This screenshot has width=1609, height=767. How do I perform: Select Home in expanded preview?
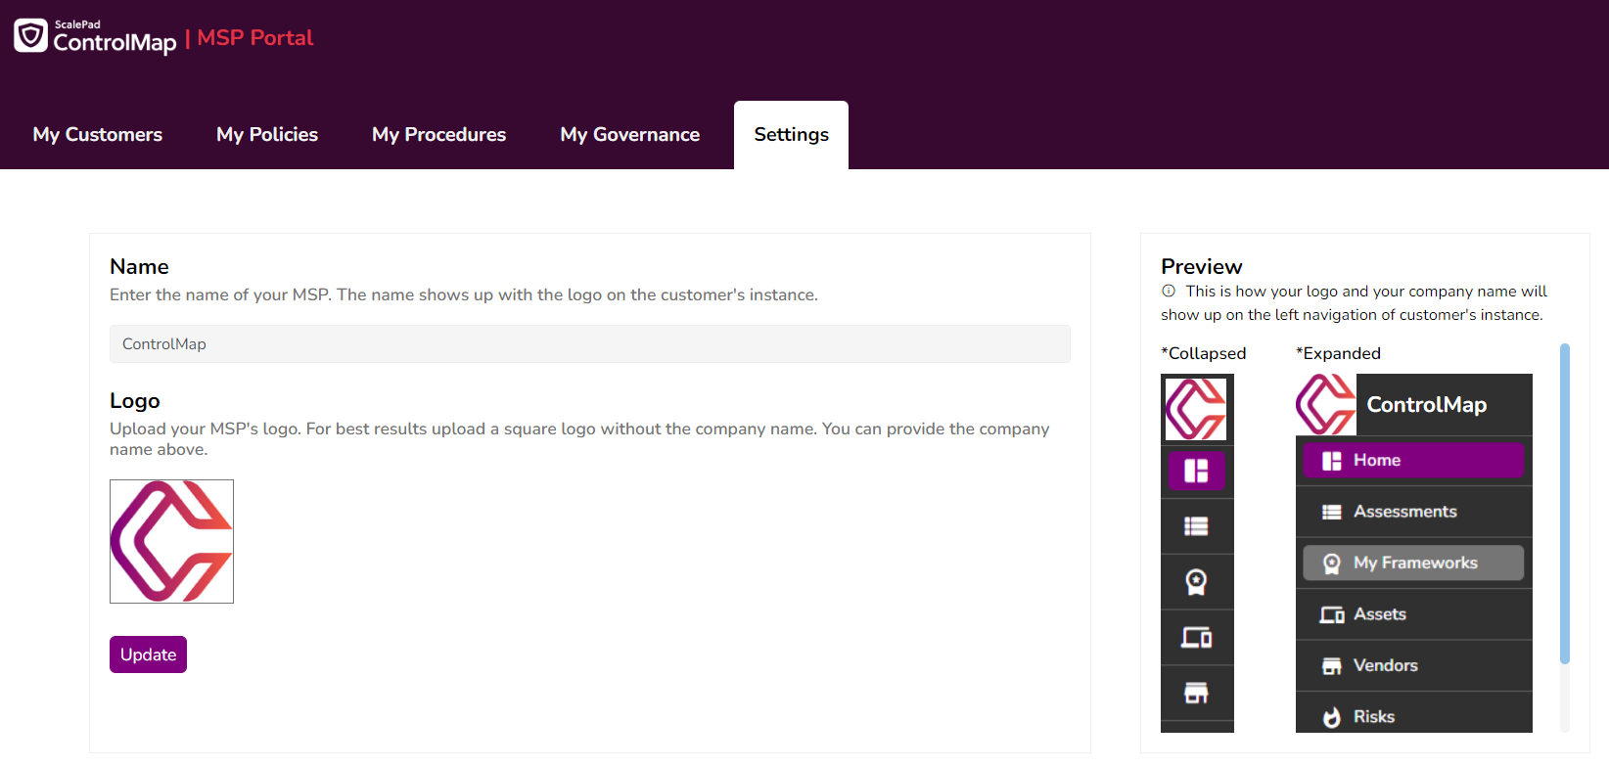pos(1413,460)
